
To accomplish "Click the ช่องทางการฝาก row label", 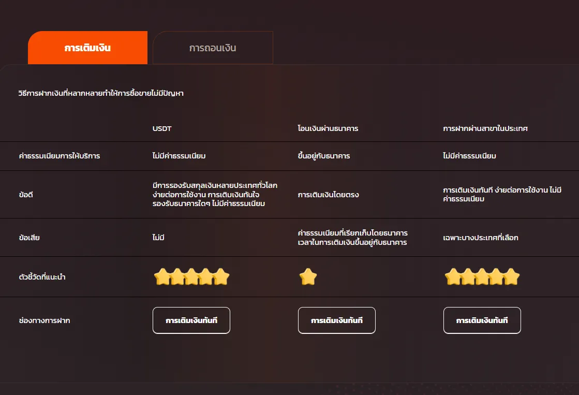I will tap(44, 320).
